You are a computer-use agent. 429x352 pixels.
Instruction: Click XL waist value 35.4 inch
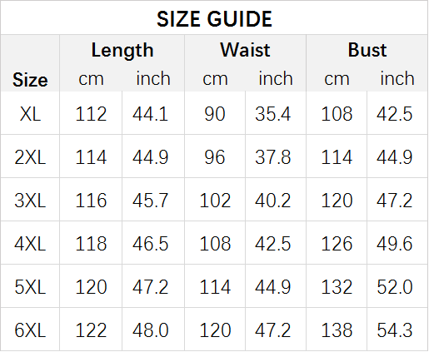point(272,114)
